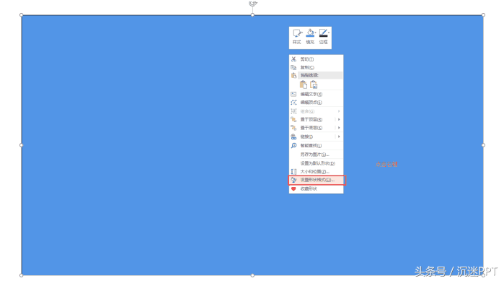Click the left-middle sizing handle

coord(21,145)
